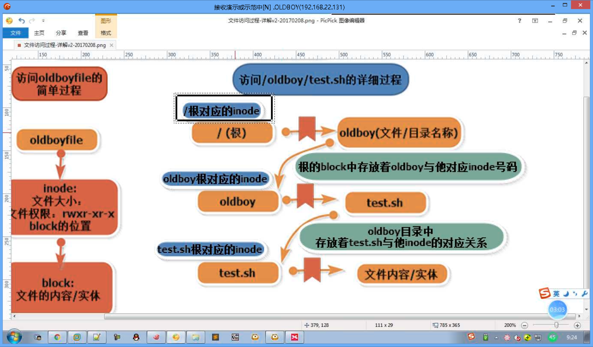Adjust the zoom slider handle
This screenshot has height=347, width=593.
pyautogui.click(x=556, y=325)
